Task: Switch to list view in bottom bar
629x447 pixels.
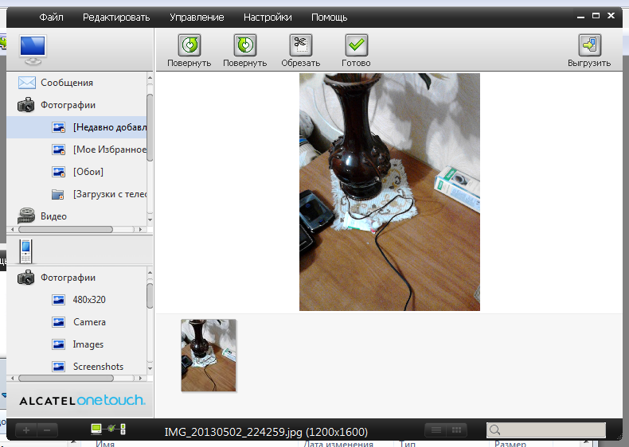Action: pyautogui.click(x=435, y=430)
